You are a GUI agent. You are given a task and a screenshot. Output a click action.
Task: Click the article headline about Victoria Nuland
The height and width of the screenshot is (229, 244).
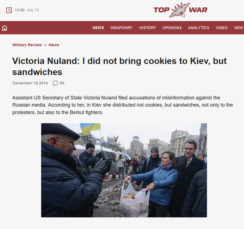click(x=119, y=66)
